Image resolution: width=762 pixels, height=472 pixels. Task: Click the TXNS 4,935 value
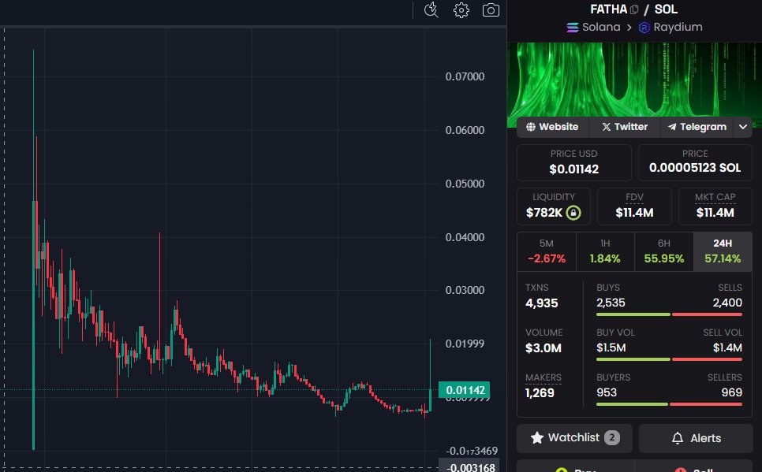541,303
